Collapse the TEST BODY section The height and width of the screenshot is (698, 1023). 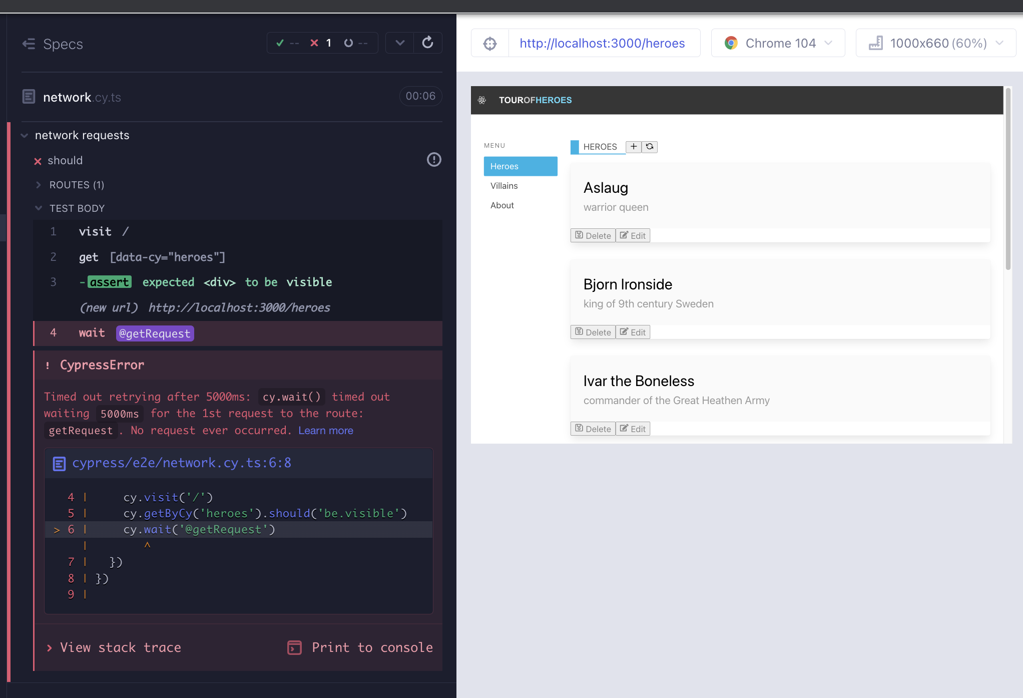coord(77,208)
